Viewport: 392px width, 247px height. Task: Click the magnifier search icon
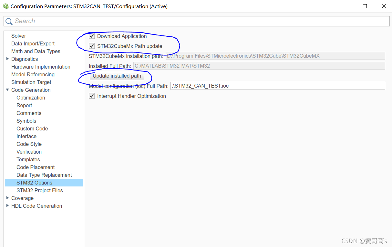pos(9,21)
